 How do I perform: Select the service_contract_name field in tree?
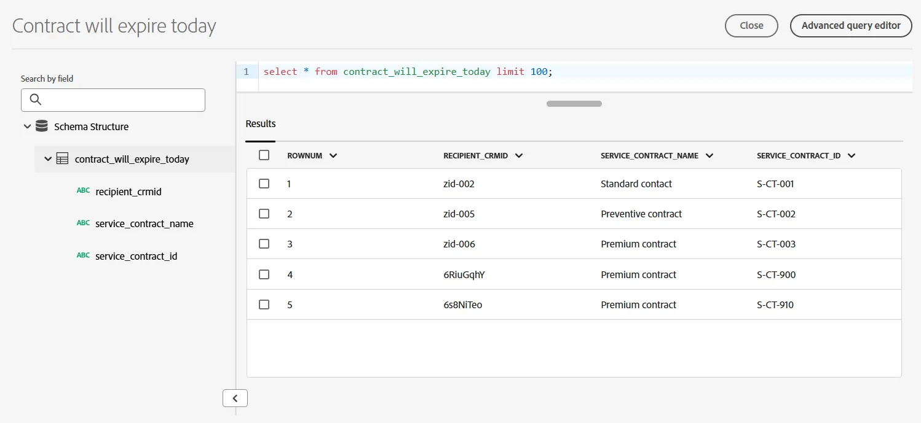point(144,223)
